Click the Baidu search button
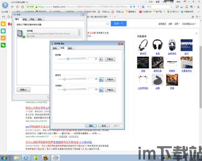 pos(119,24)
